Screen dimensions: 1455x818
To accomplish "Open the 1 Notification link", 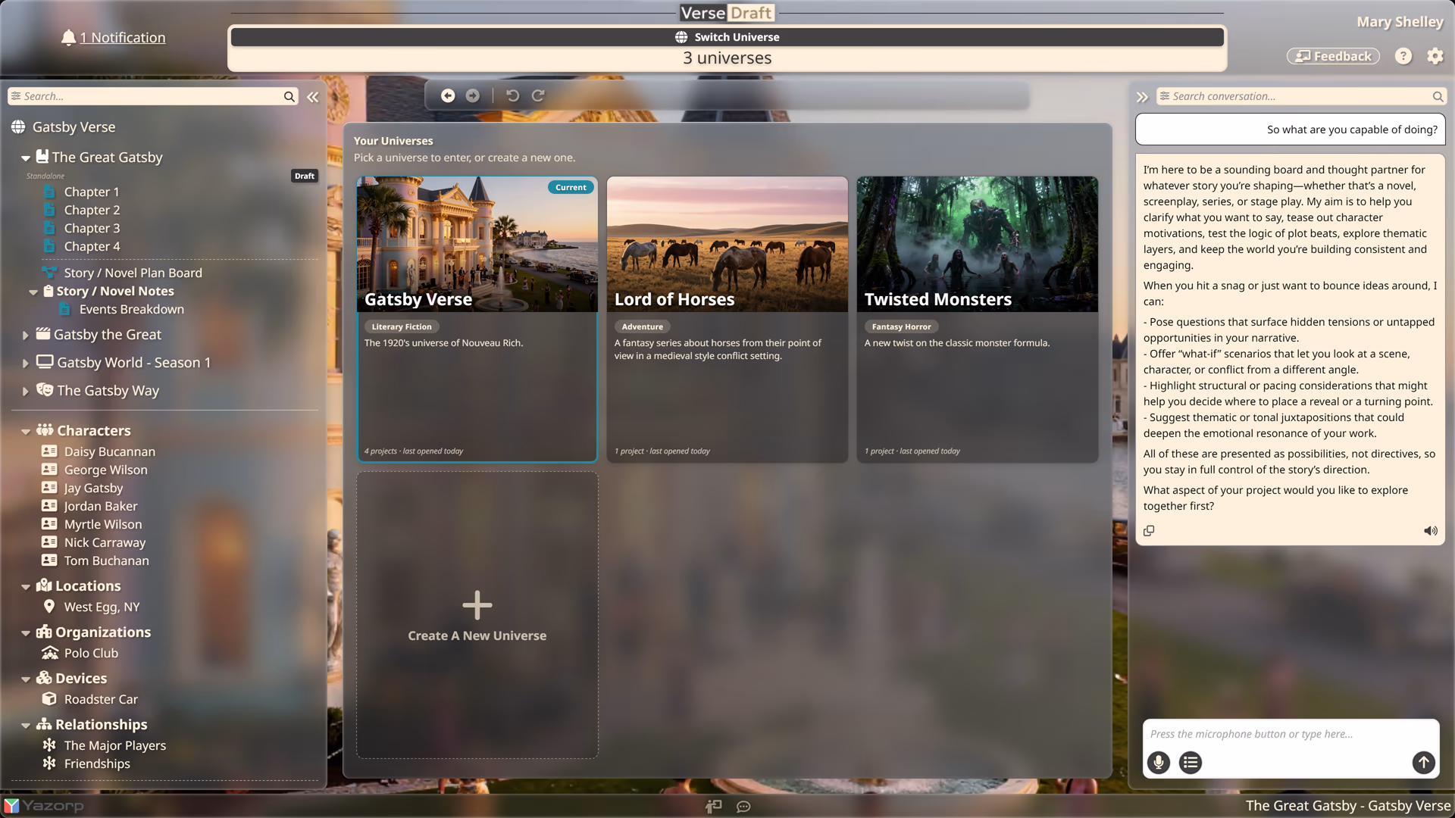I will click(122, 37).
